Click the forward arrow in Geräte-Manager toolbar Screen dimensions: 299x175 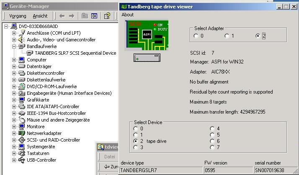(x=72, y=16)
